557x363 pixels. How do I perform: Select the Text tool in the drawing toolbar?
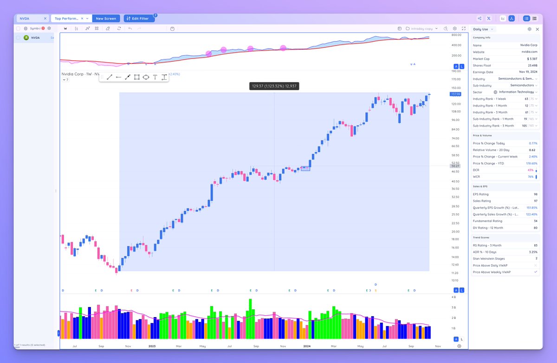click(155, 77)
